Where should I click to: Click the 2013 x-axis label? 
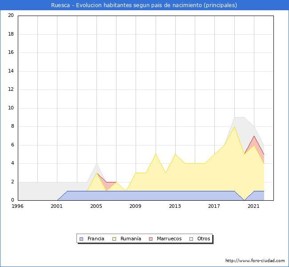tap(175, 206)
